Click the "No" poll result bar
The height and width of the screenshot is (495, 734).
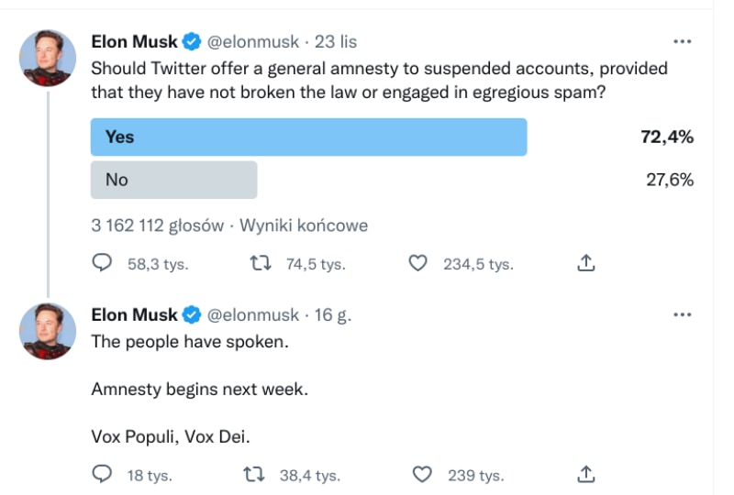(x=173, y=180)
